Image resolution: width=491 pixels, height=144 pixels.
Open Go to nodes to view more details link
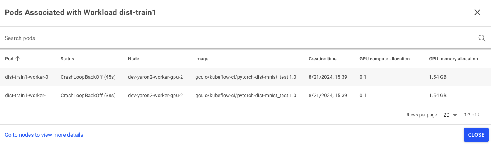pos(44,135)
